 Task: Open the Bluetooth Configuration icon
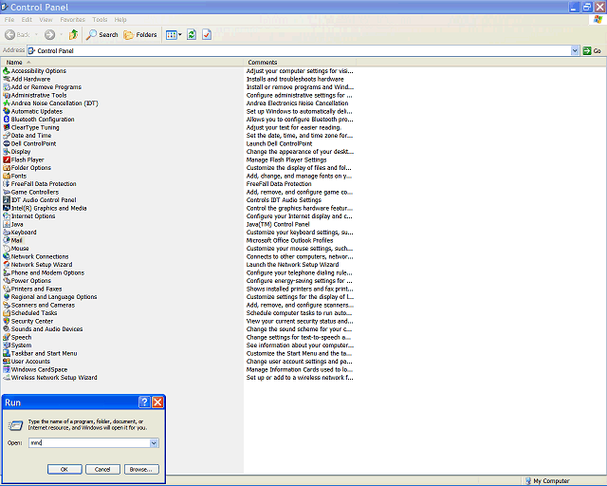point(7,120)
